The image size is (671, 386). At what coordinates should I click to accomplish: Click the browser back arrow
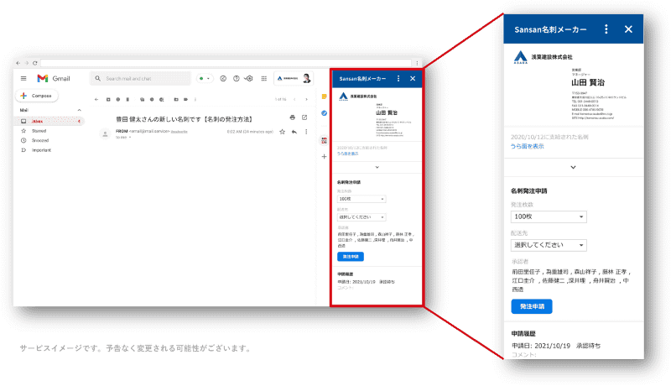point(18,63)
